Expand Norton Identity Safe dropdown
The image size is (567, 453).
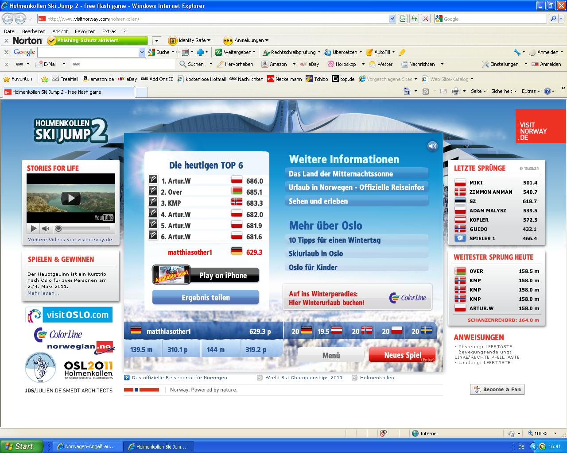click(x=209, y=40)
